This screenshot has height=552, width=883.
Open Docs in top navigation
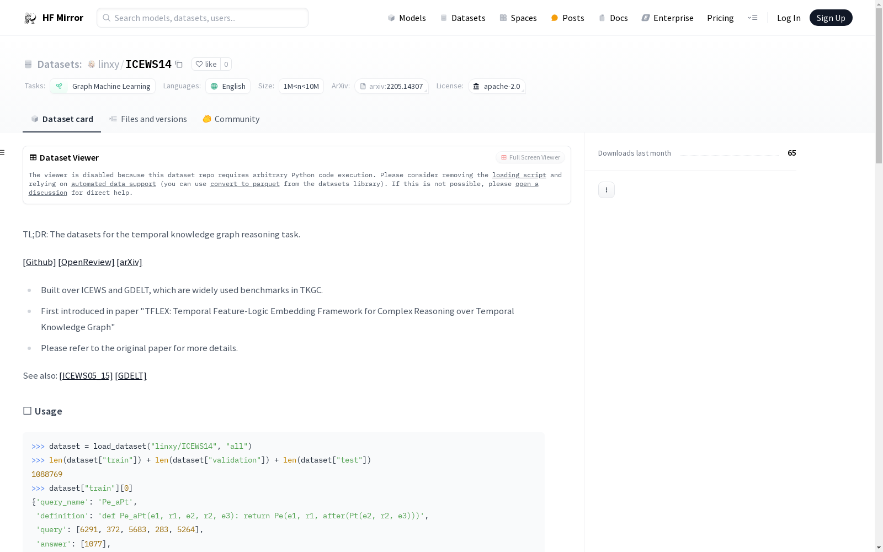pos(613,18)
